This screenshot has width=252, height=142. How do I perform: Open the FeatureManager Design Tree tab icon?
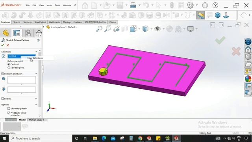(6, 33)
